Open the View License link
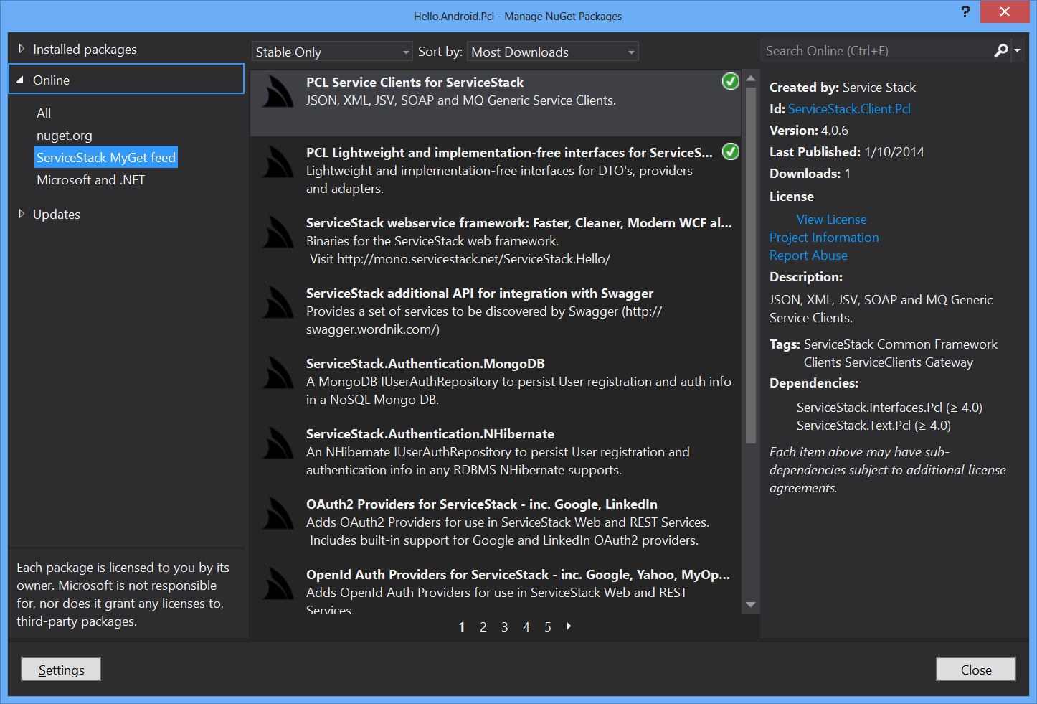1037x704 pixels. pyautogui.click(x=832, y=220)
